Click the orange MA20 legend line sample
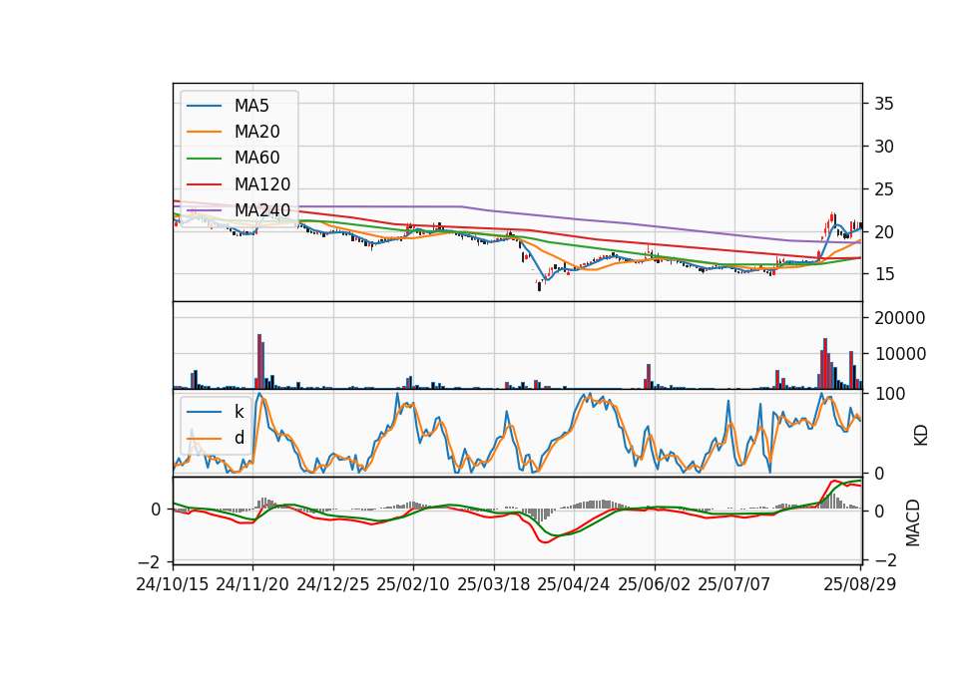958x688 pixels. (x=204, y=132)
